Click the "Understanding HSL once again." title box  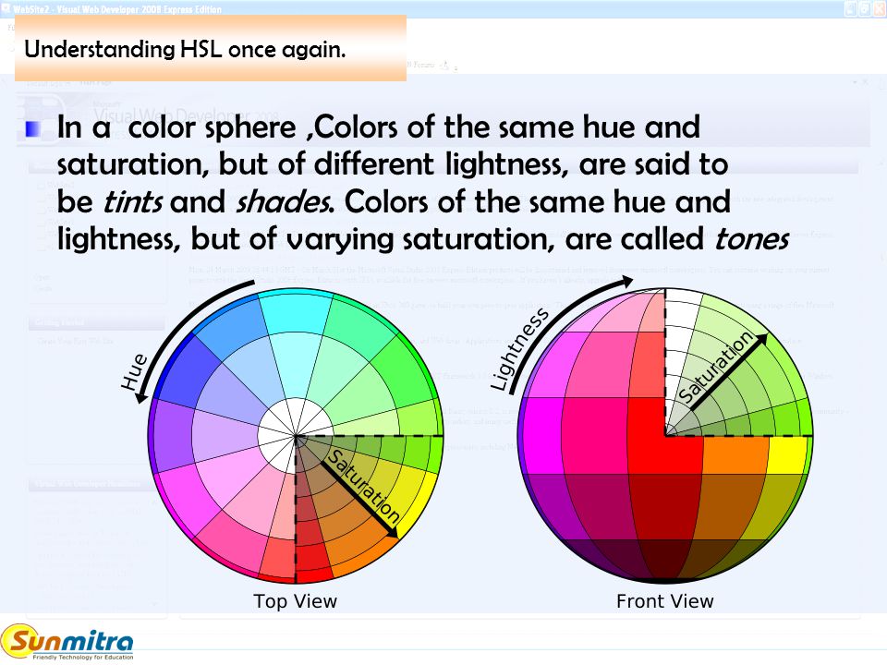[x=211, y=48]
